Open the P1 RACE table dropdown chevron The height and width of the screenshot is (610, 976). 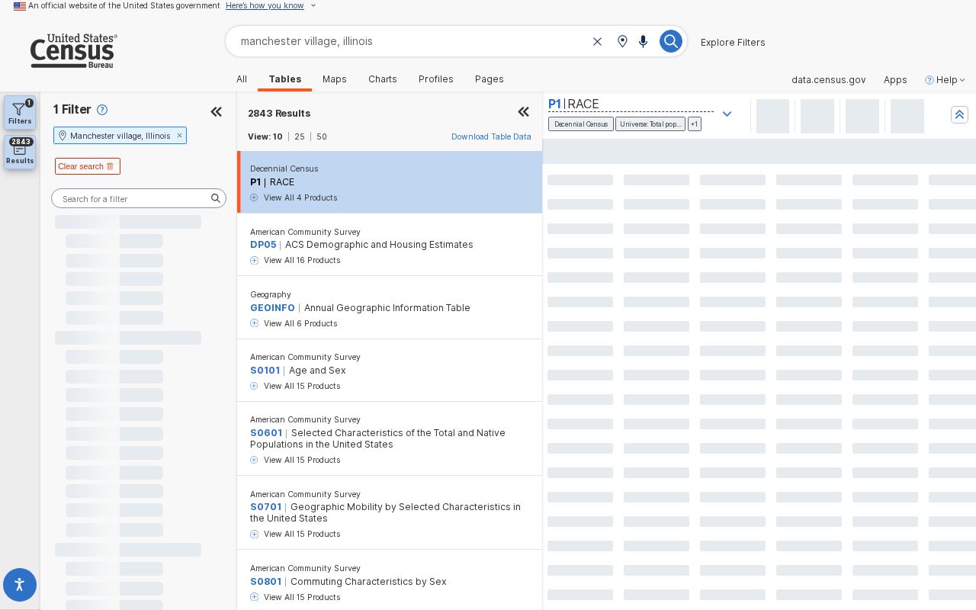click(x=727, y=114)
